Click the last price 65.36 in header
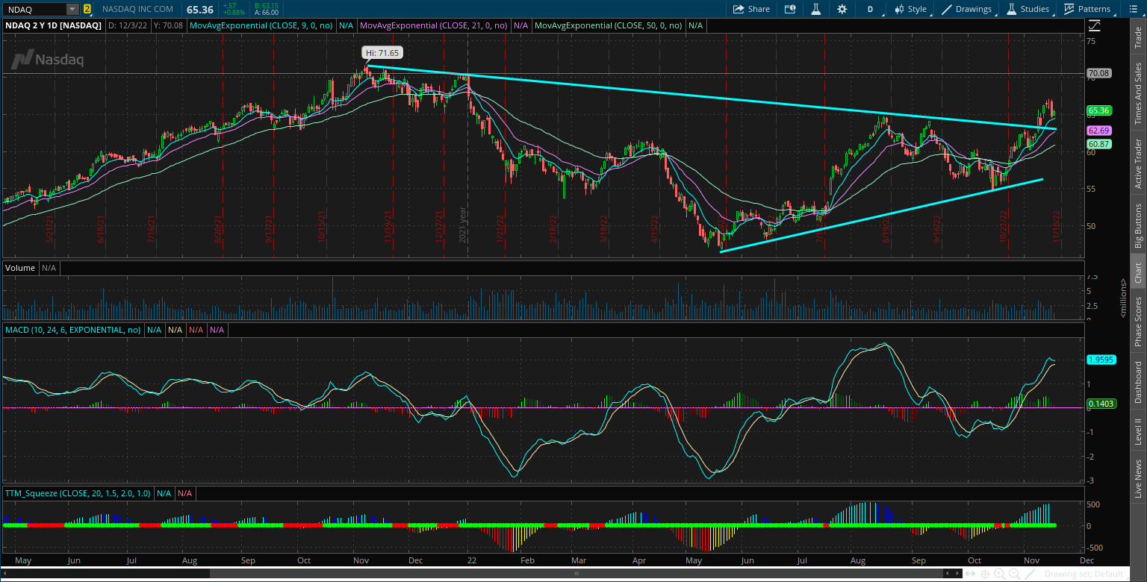The width and height of the screenshot is (1147, 582). (199, 9)
